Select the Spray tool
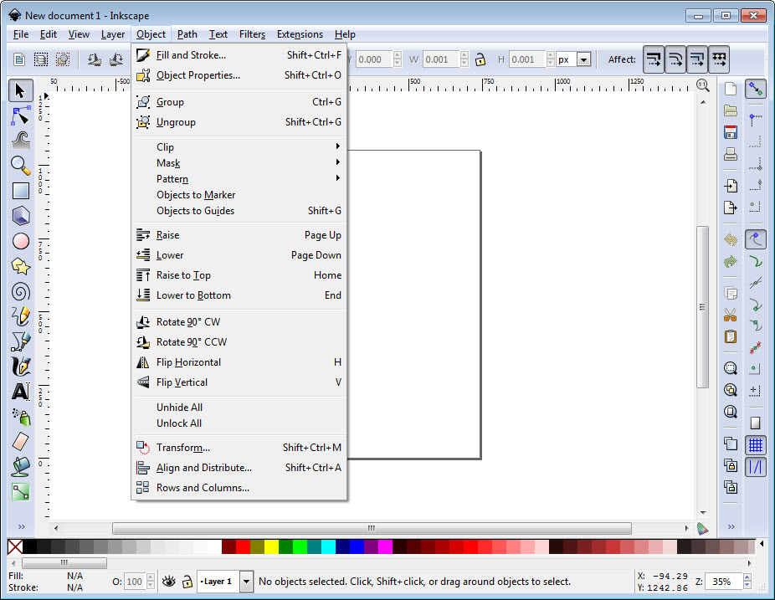 (20, 417)
